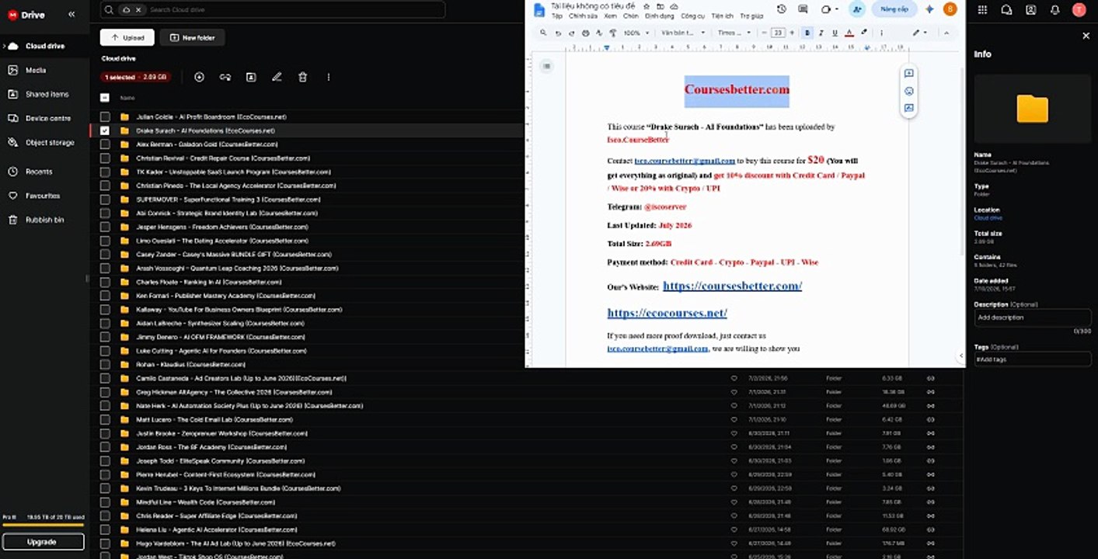This screenshot has height=559, width=1098.
Task: Open the Chỉnh sửa menu in Google Docs
Action: pyautogui.click(x=583, y=16)
